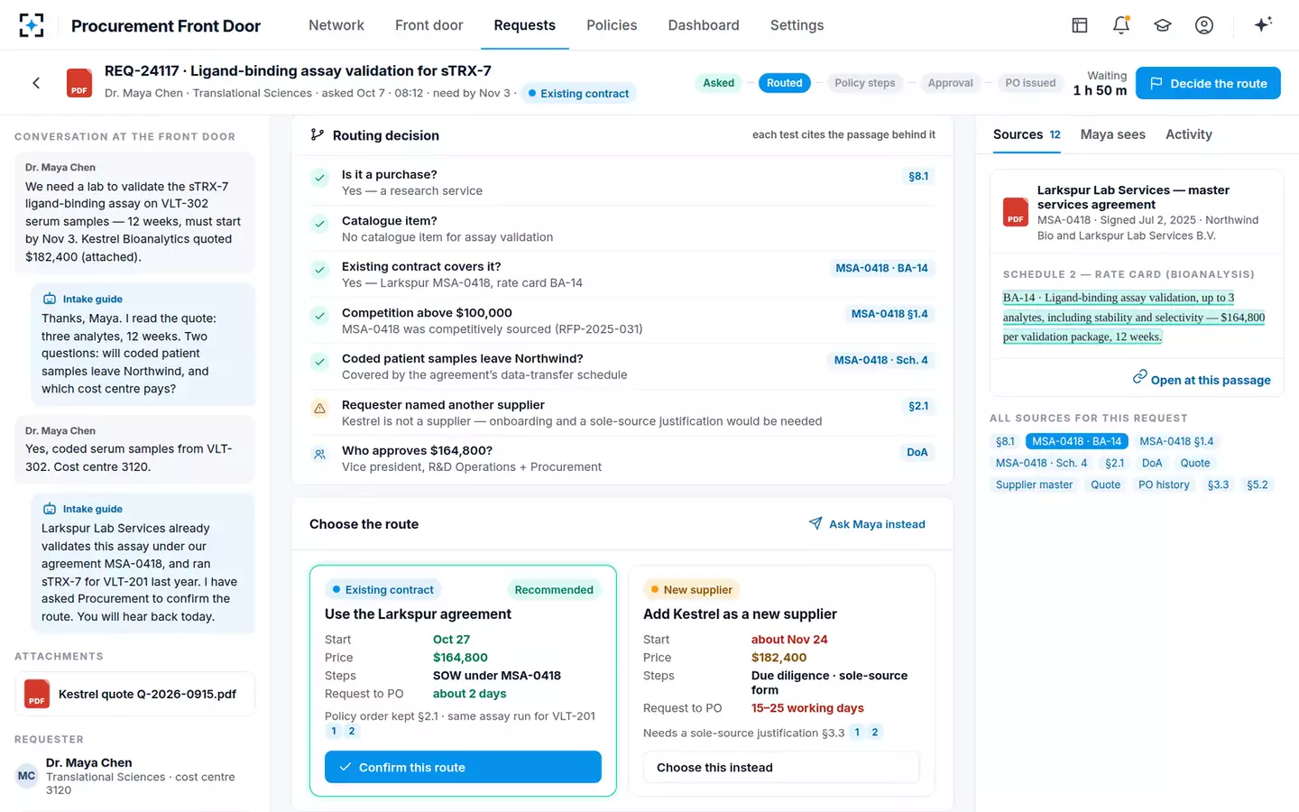Image resolution: width=1299 pixels, height=812 pixels.
Task: Open the Policies tab
Action: (612, 25)
